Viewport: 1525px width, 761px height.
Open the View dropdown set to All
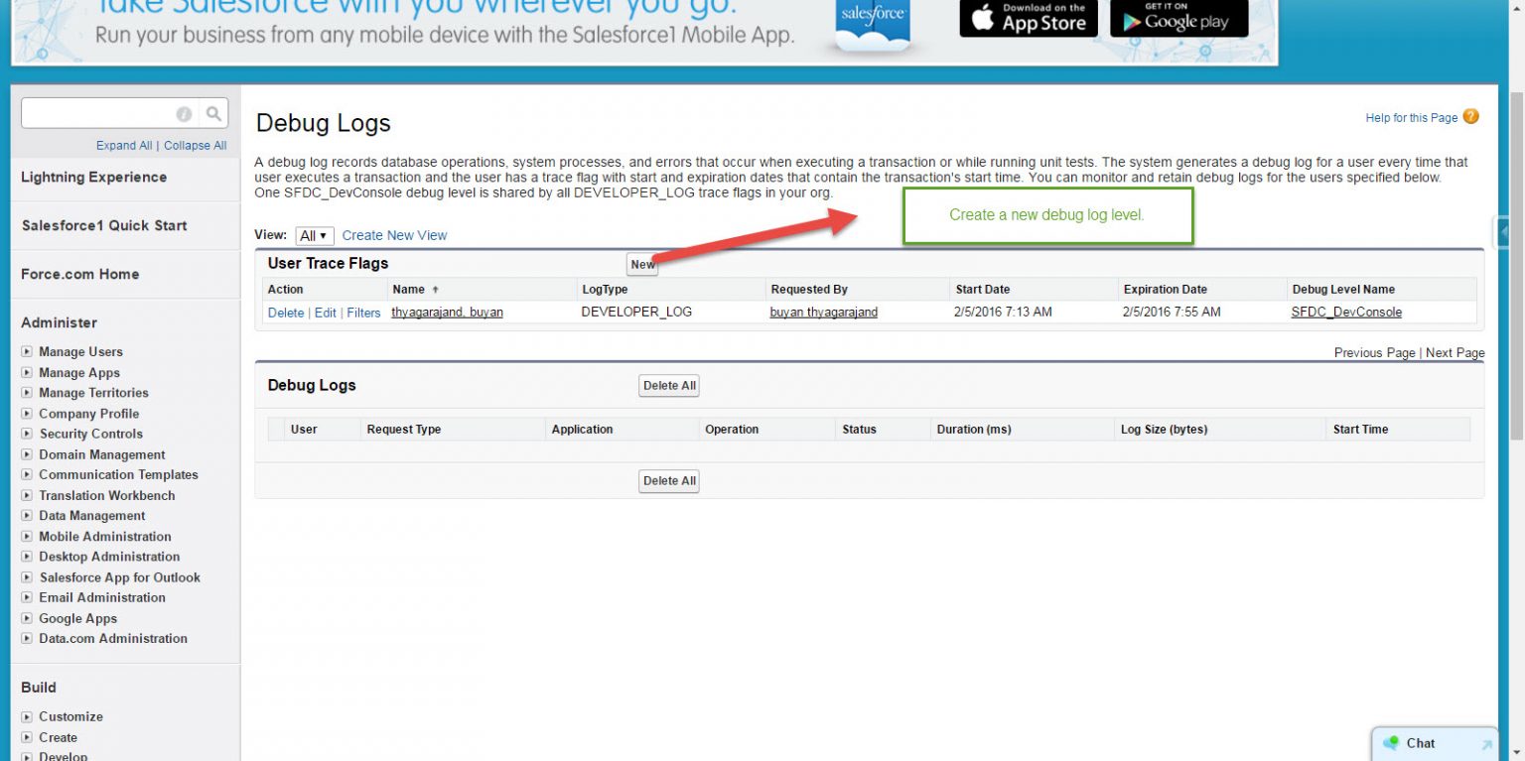click(x=314, y=236)
